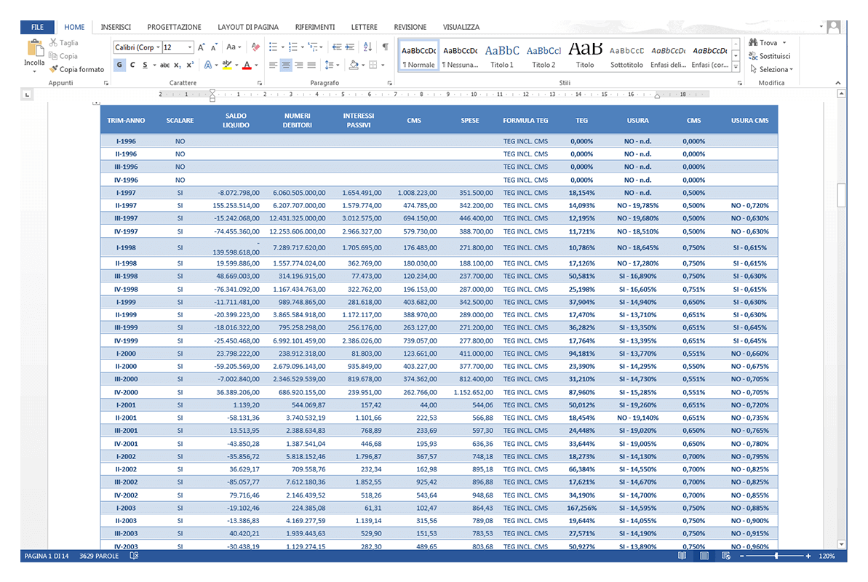The width and height of the screenshot is (868, 582).
Task: Sort with the A-Z sort icon
Action: click(367, 47)
